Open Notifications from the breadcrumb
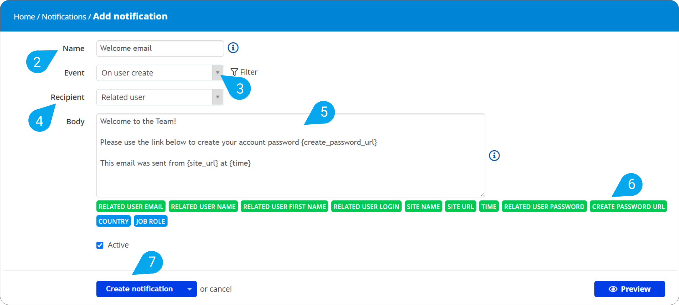This screenshot has width=679, height=305. coord(64,17)
